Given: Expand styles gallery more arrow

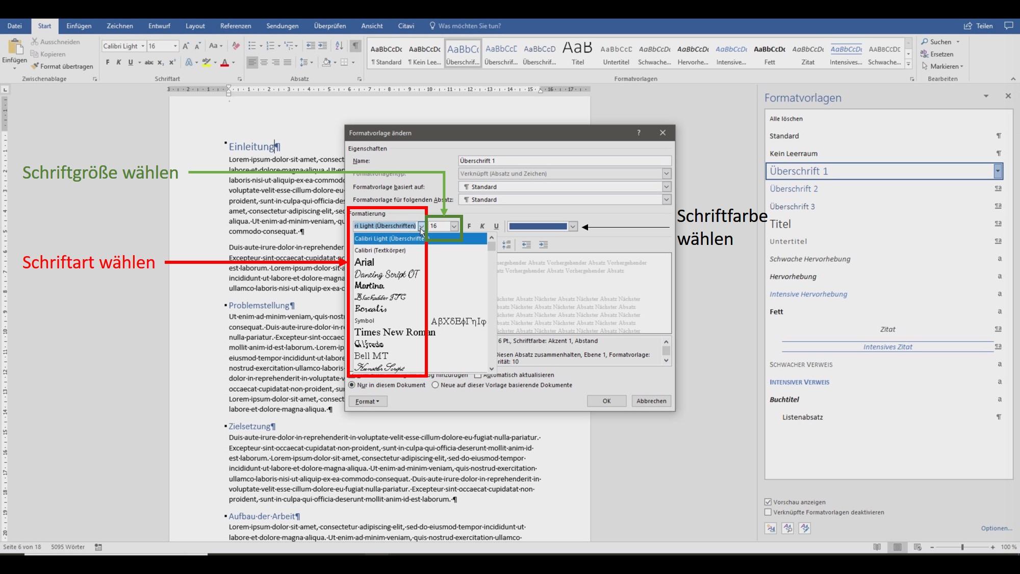Looking at the screenshot, I should coord(908,64).
